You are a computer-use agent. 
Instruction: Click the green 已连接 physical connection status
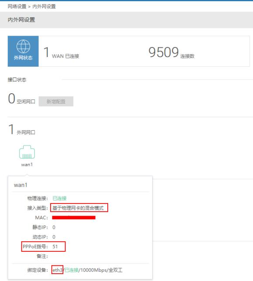pos(60,198)
